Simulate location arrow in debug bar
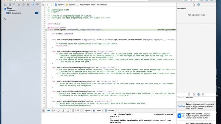The image size is (221, 124). point(78,111)
